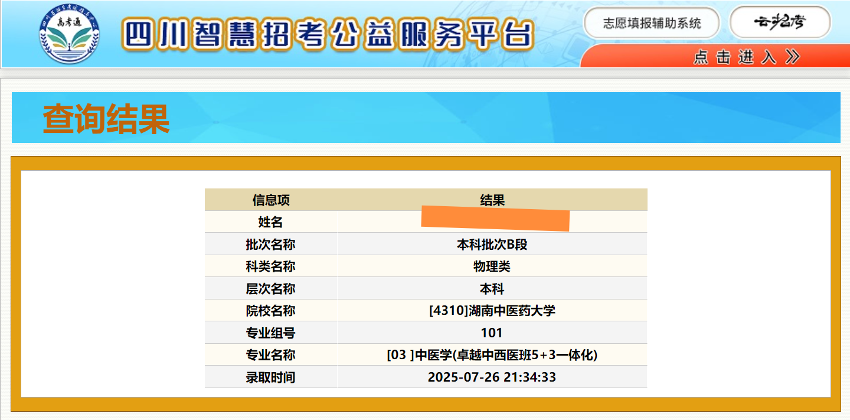Select the 信息项 column header

tap(271, 200)
